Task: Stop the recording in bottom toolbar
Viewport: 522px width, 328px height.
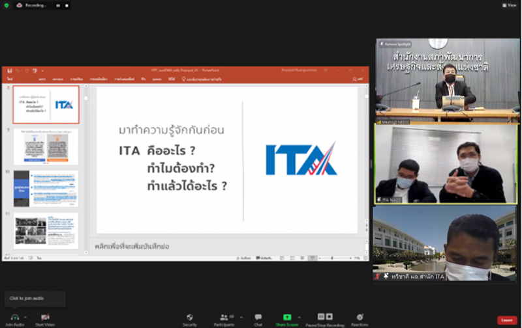Action: pos(330,316)
